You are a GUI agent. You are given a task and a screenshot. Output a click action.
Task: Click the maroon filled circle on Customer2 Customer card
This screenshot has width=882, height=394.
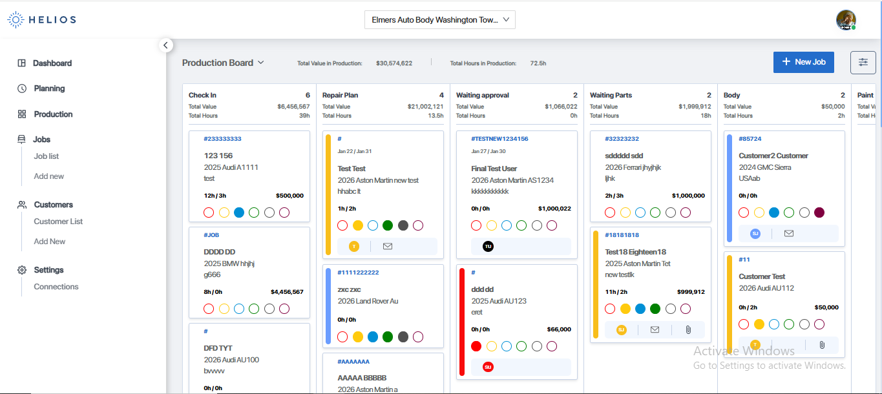[819, 213]
